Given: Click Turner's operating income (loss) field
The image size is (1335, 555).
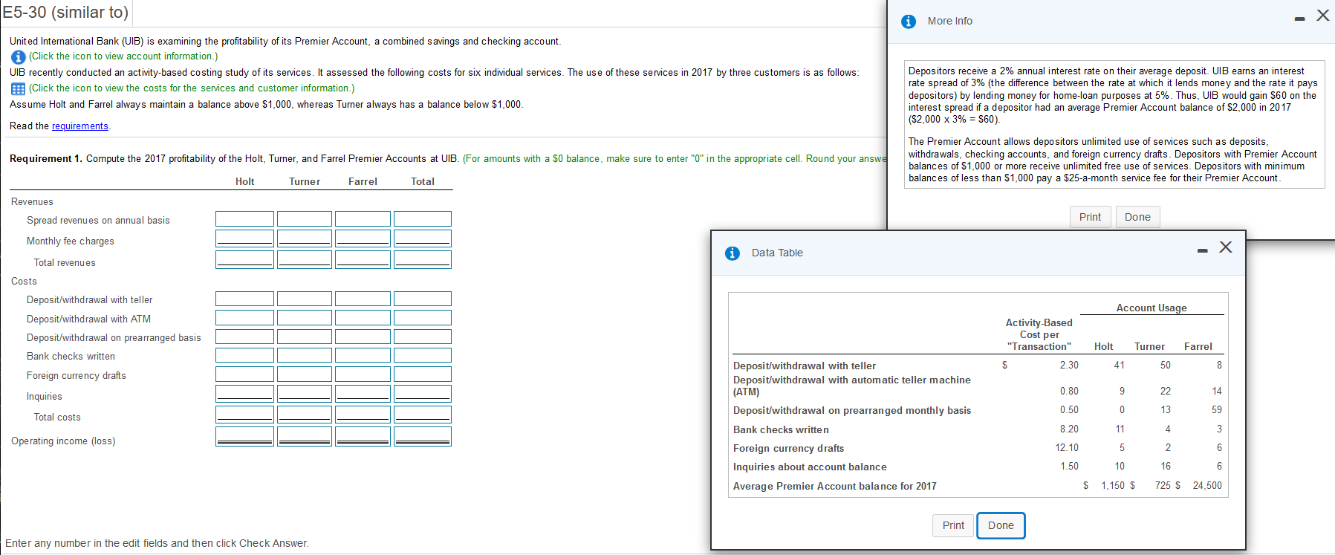Looking at the screenshot, I should click(x=305, y=436).
